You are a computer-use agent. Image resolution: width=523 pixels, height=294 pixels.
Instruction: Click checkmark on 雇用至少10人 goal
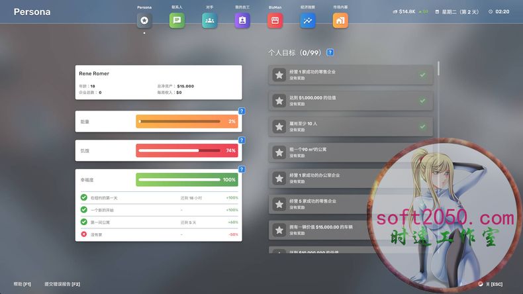(x=422, y=126)
